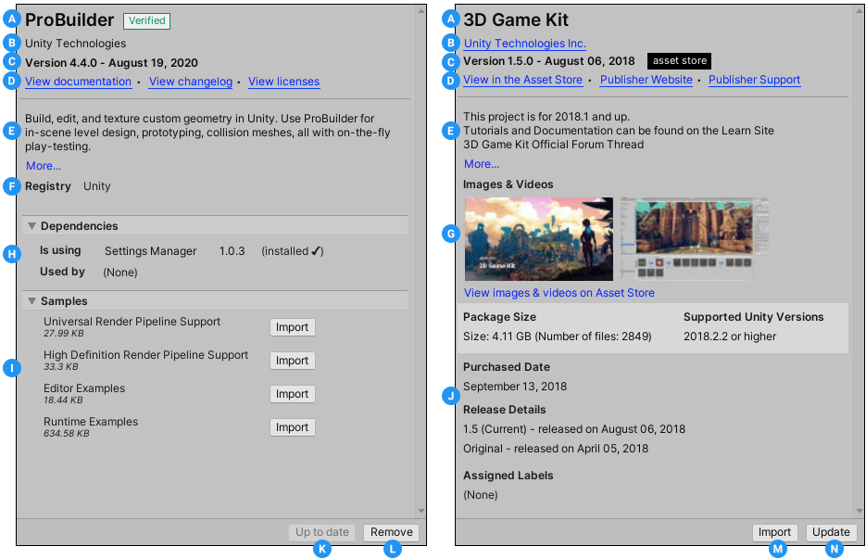Import the Runtime Examples sample
The image size is (866, 559).
[292, 426]
